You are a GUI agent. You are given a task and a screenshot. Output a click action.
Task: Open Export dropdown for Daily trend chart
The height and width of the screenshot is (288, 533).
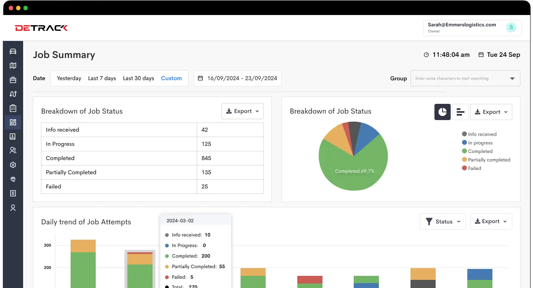point(491,221)
